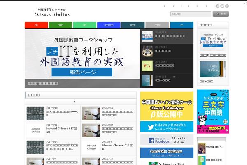Click the panda mascot on book ad

pyautogui.click(x=202, y=120)
